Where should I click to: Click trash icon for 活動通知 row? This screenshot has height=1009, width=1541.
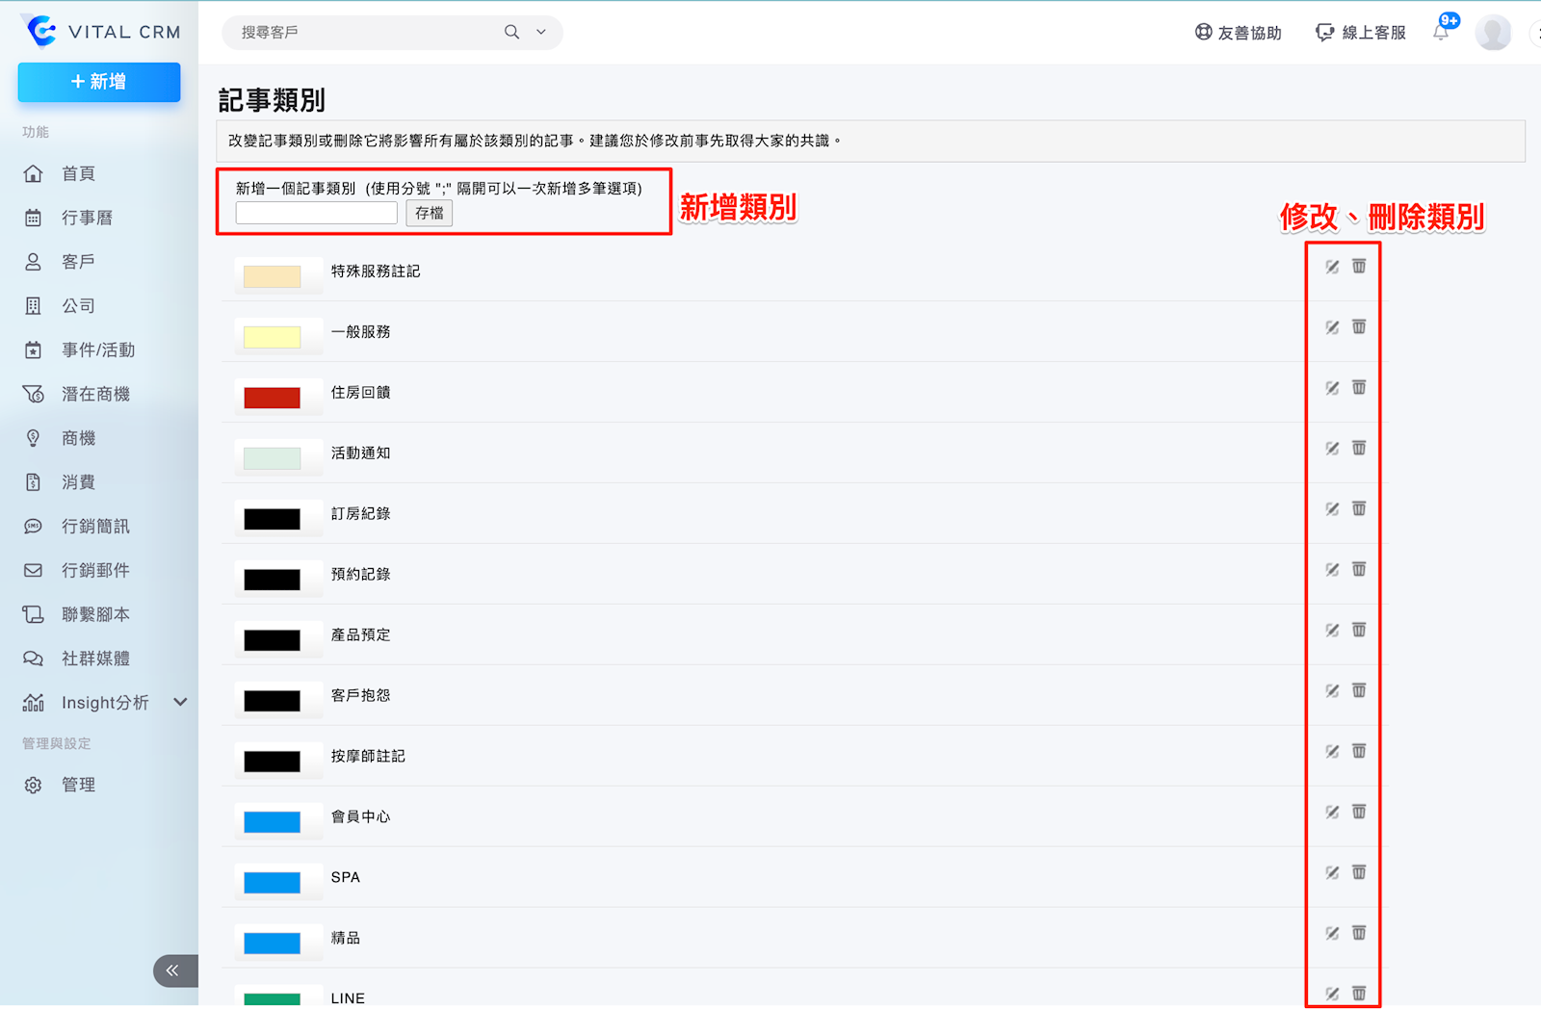click(x=1359, y=449)
